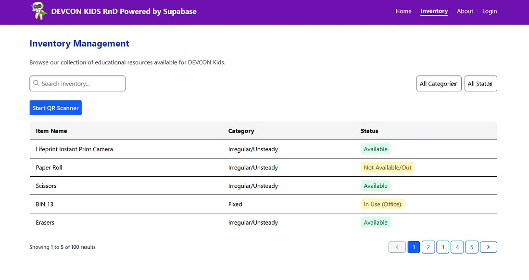The width and height of the screenshot is (529, 280).
Task: Go to page 3 of results
Action: pos(442,247)
